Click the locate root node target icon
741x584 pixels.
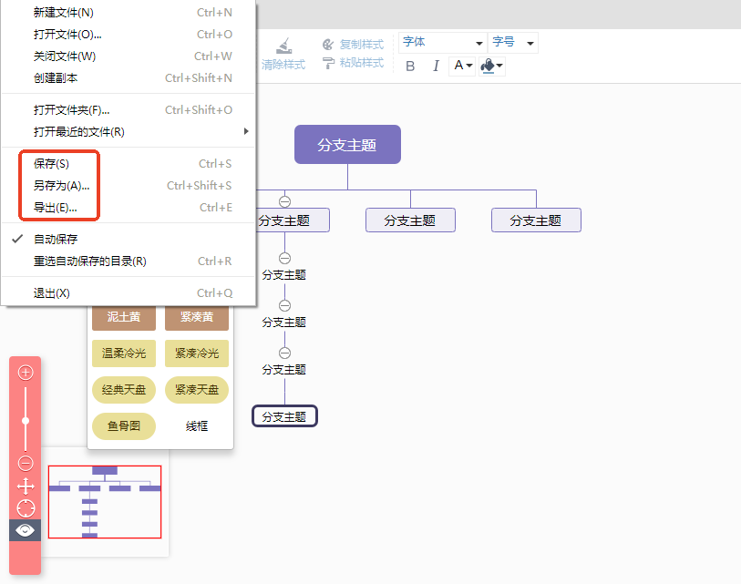click(x=26, y=508)
